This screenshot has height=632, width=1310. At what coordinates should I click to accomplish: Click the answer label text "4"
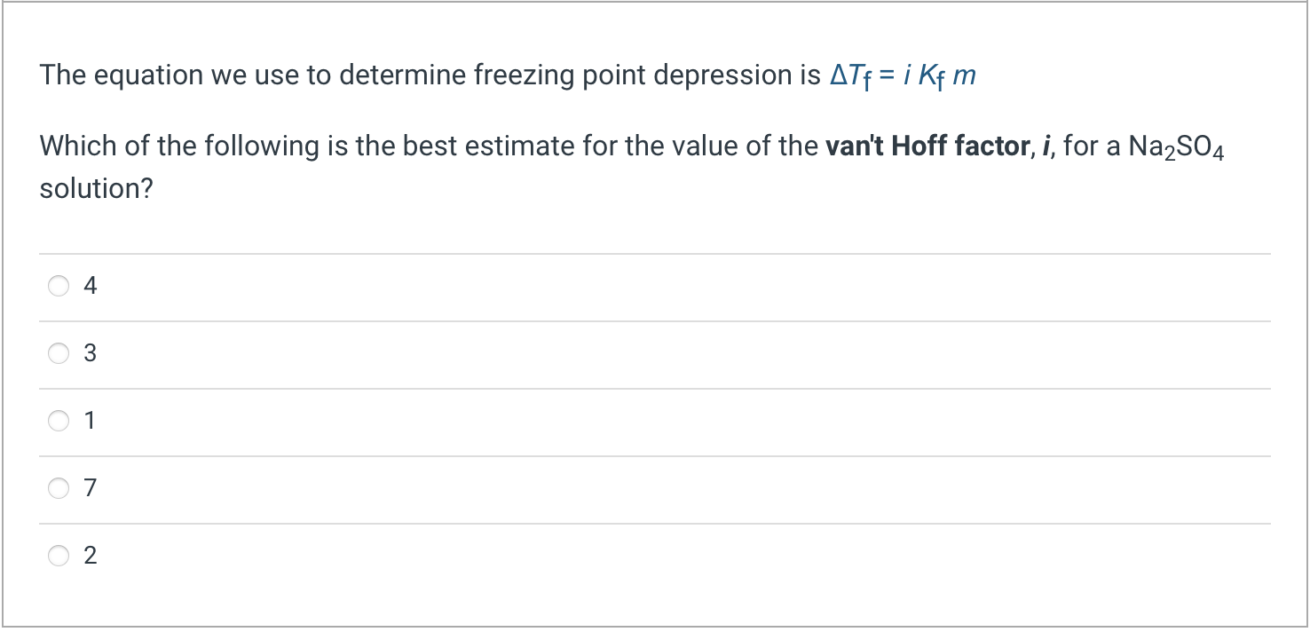coord(90,286)
